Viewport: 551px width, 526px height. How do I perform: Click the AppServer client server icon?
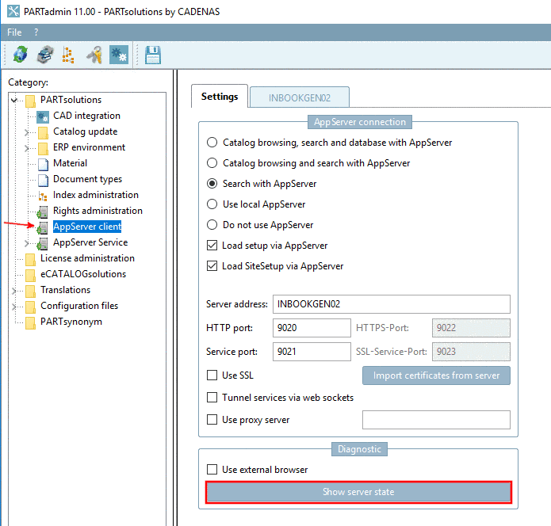[42, 227]
